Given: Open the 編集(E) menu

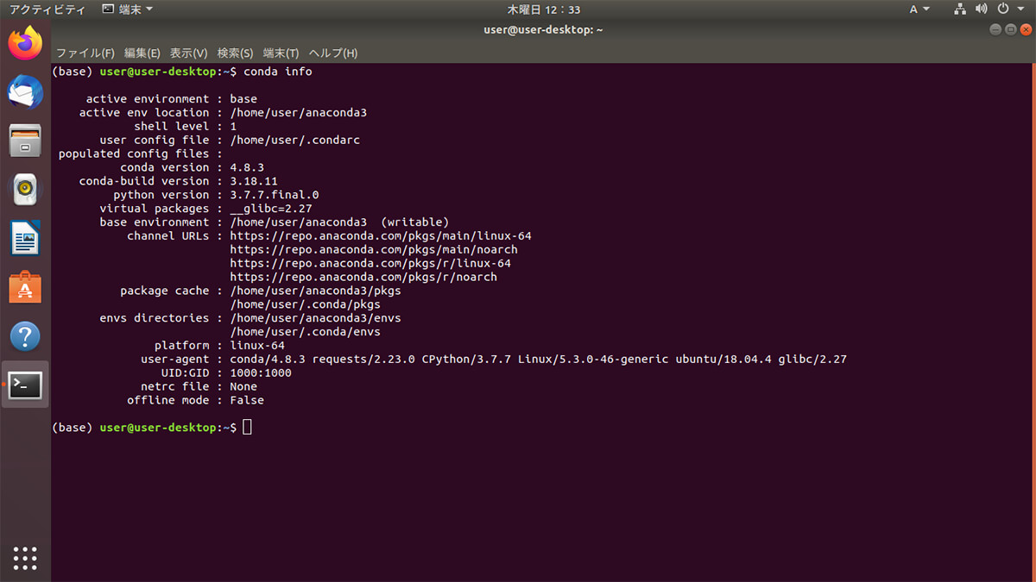Looking at the screenshot, I should click(x=142, y=53).
